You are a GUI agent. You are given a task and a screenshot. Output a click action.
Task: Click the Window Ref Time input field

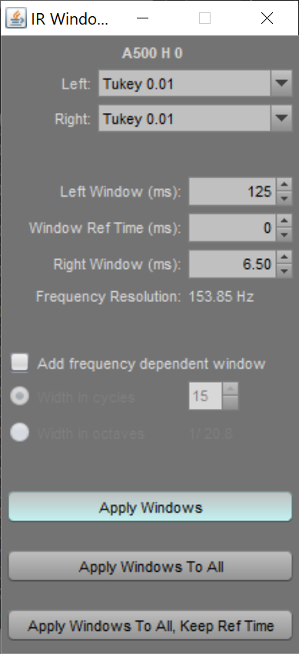[232, 227]
